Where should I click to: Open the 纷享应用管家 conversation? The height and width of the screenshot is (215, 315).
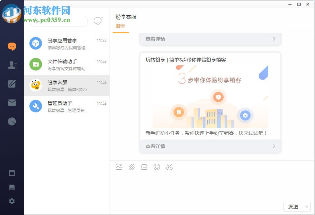point(66,43)
